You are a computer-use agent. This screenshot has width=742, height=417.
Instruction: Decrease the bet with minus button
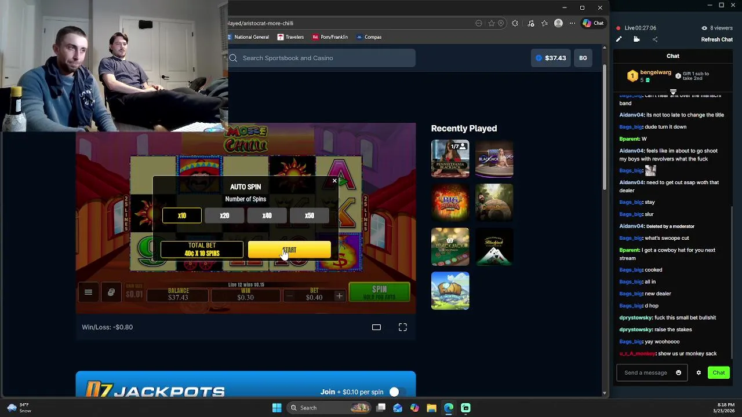click(289, 297)
